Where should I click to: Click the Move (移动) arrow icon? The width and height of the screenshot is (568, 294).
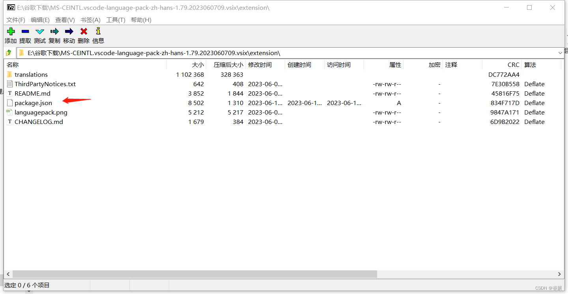pyautogui.click(x=69, y=31)
